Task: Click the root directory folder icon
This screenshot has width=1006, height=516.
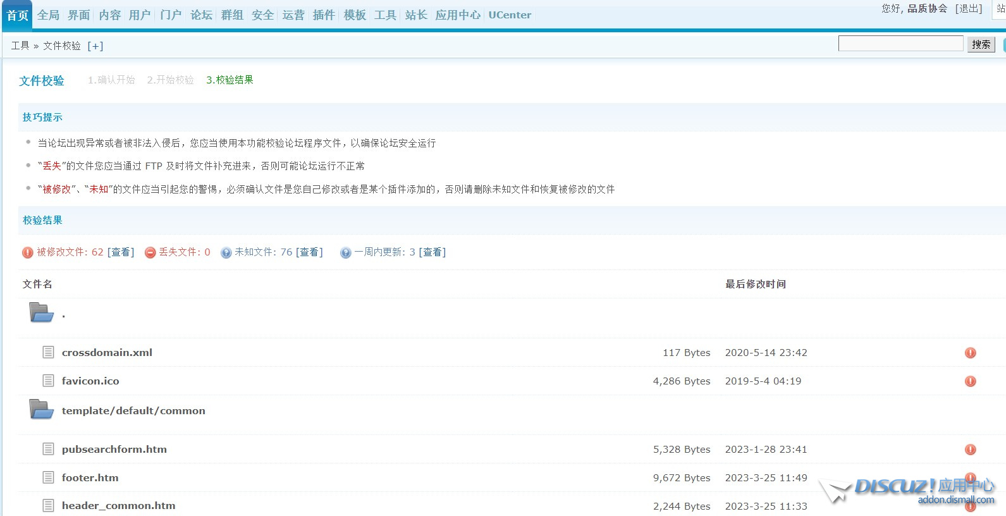Action: [x=42, y=312]
